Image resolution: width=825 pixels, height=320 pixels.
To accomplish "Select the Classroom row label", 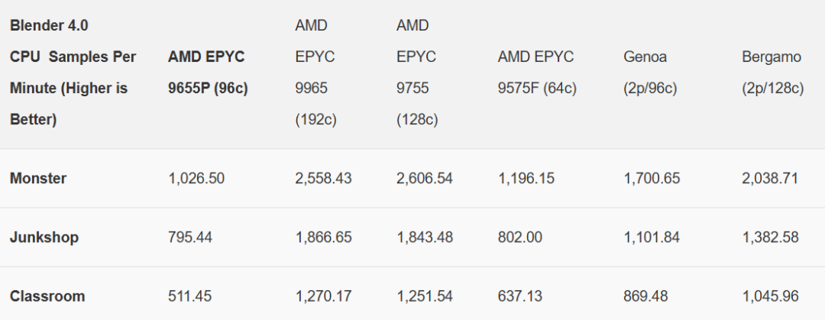I will (47, 296).
